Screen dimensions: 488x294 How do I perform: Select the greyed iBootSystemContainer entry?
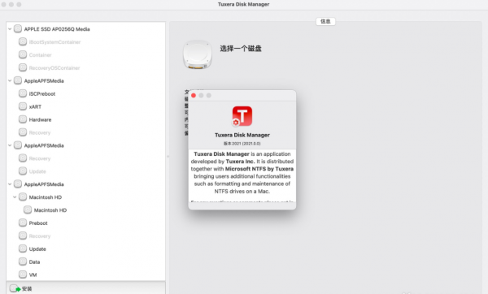(54, 42)
